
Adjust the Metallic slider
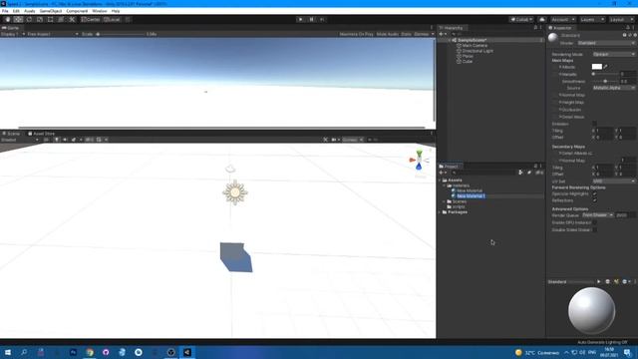pos(606,74)
